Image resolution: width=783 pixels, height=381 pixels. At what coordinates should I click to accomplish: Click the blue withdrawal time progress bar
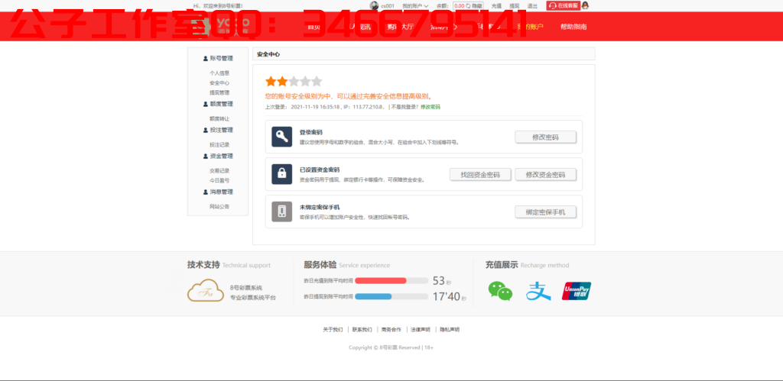373,296
